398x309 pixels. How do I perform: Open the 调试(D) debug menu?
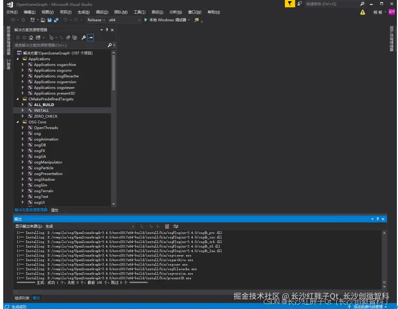[x=102, y=12]
